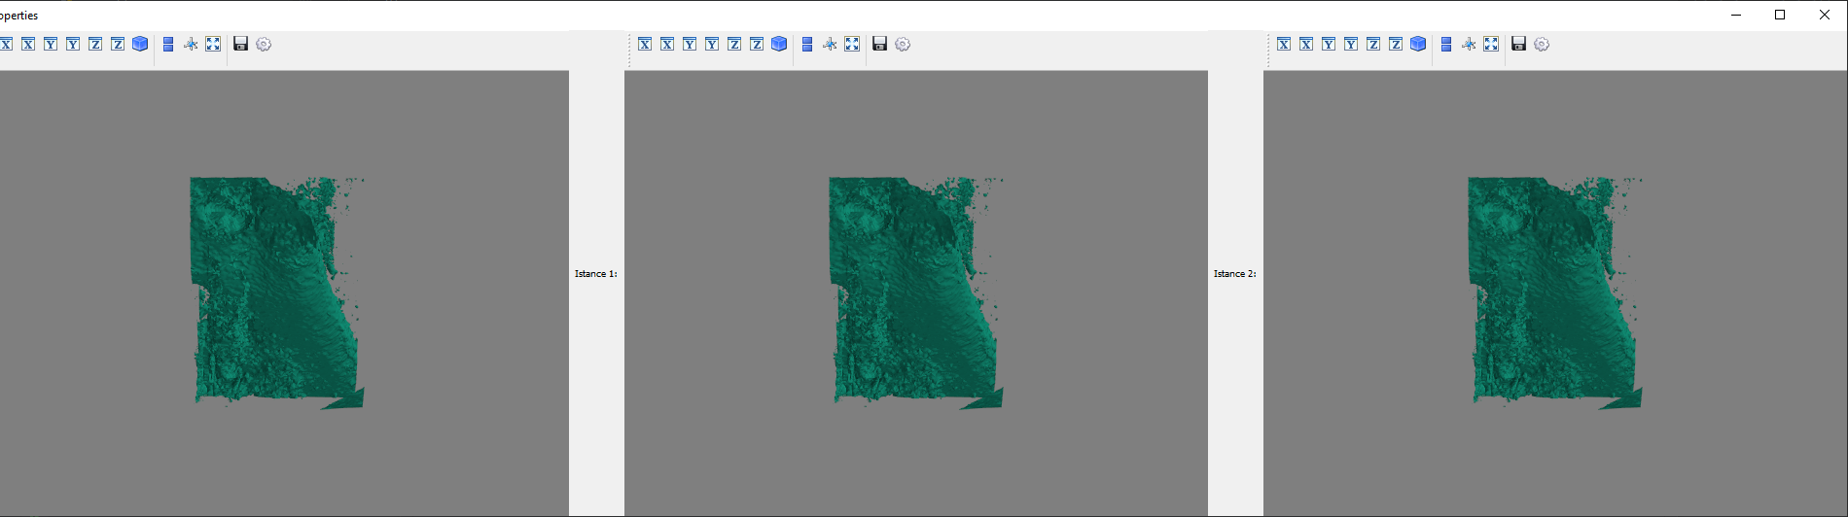The width and height of the screenshot is (1848, 517).
Task: Toggle the axes icon in the Istance 1 toolbar
Action: [x=830, y=44]
